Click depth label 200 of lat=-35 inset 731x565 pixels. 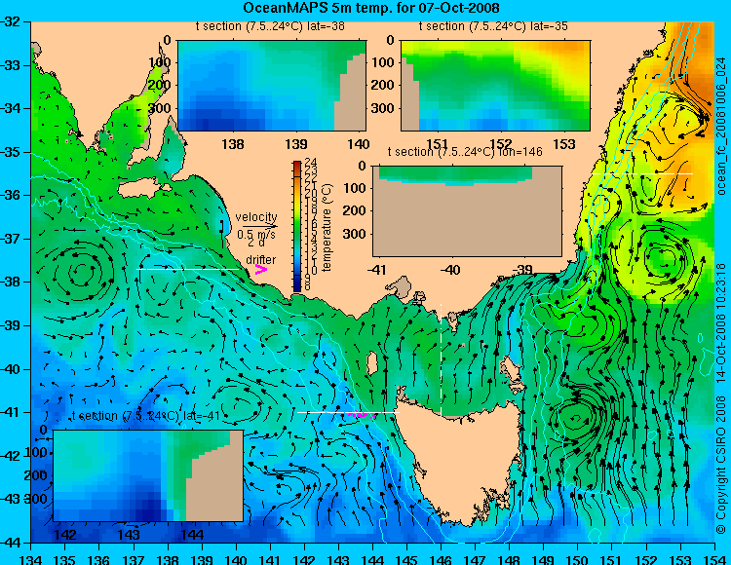point(383,86)
